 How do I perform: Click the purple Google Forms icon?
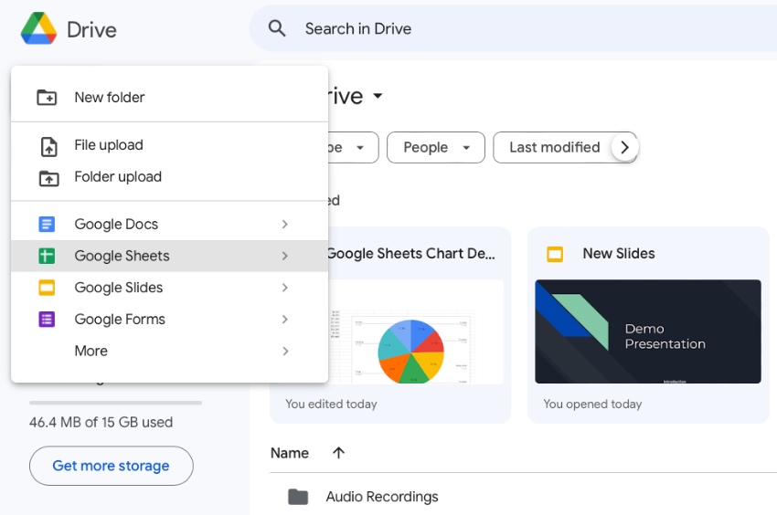point(47,319)
